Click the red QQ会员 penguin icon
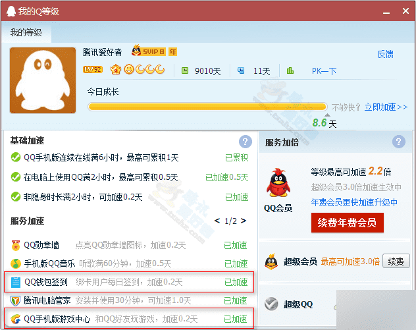Image resolution: width=416 pixels, height=330 pixels. point(278,182)
